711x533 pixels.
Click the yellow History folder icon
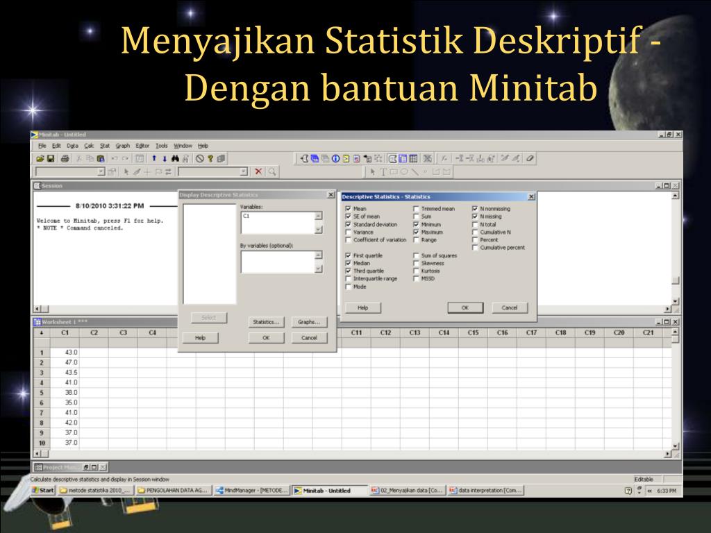346,159
